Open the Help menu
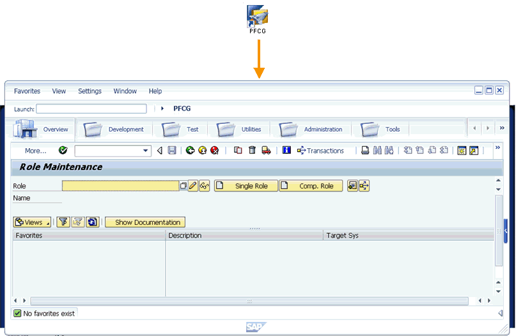The width and height of the screenshot is (516, 336). [155, 91]
